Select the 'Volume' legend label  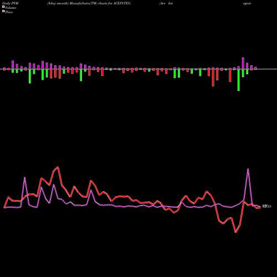point(11,8)
